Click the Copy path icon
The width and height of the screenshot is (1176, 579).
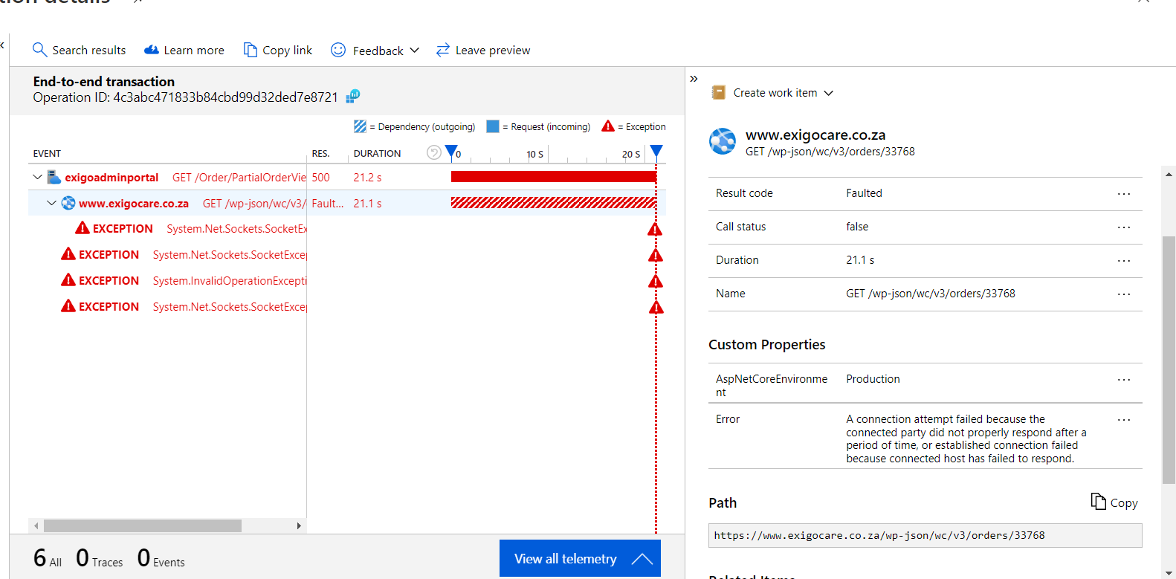pyautogui.click(x=1098, y=502)
